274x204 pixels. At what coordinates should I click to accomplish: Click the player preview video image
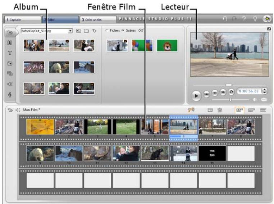tap(229, 54)
